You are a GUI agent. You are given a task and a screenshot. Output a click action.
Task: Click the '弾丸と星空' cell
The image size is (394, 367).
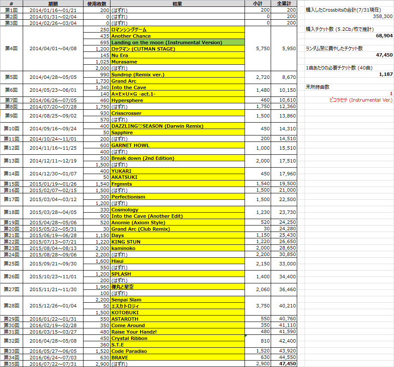[x=177, y=287]
